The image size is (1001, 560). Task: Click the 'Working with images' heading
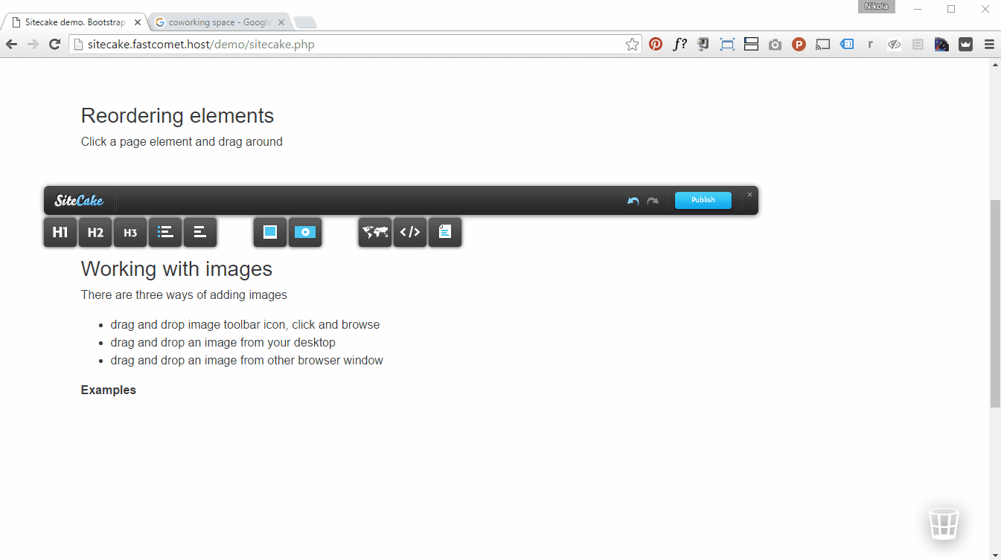[176, 268]
